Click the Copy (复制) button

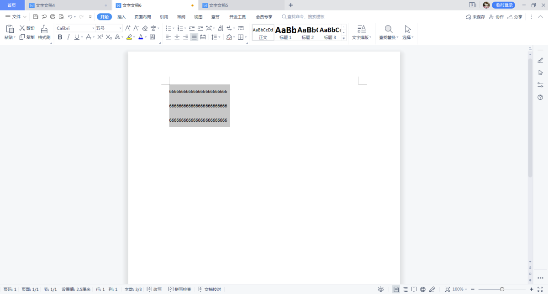click(x=27, y=37)
